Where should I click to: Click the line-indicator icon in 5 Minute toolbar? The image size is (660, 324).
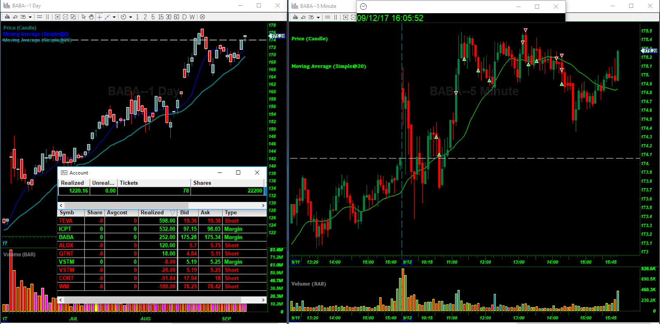point(303,17)
